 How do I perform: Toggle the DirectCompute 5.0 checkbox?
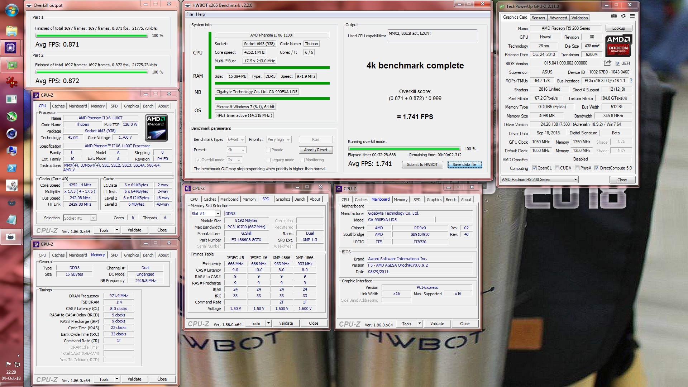(597, 168)
